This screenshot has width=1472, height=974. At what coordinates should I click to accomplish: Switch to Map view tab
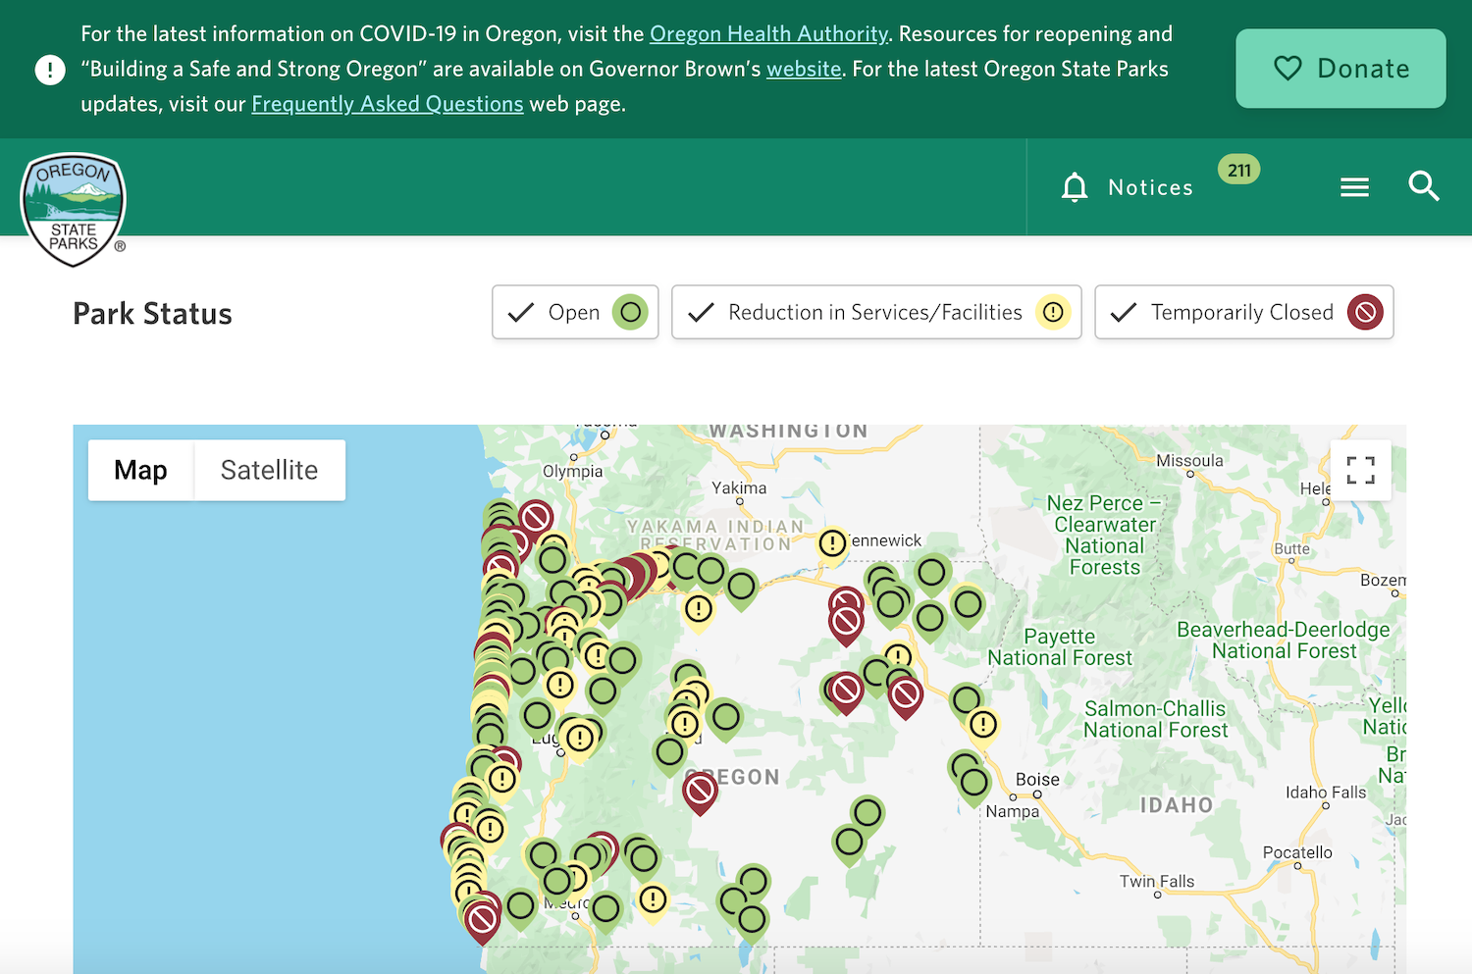coord(140,471)
